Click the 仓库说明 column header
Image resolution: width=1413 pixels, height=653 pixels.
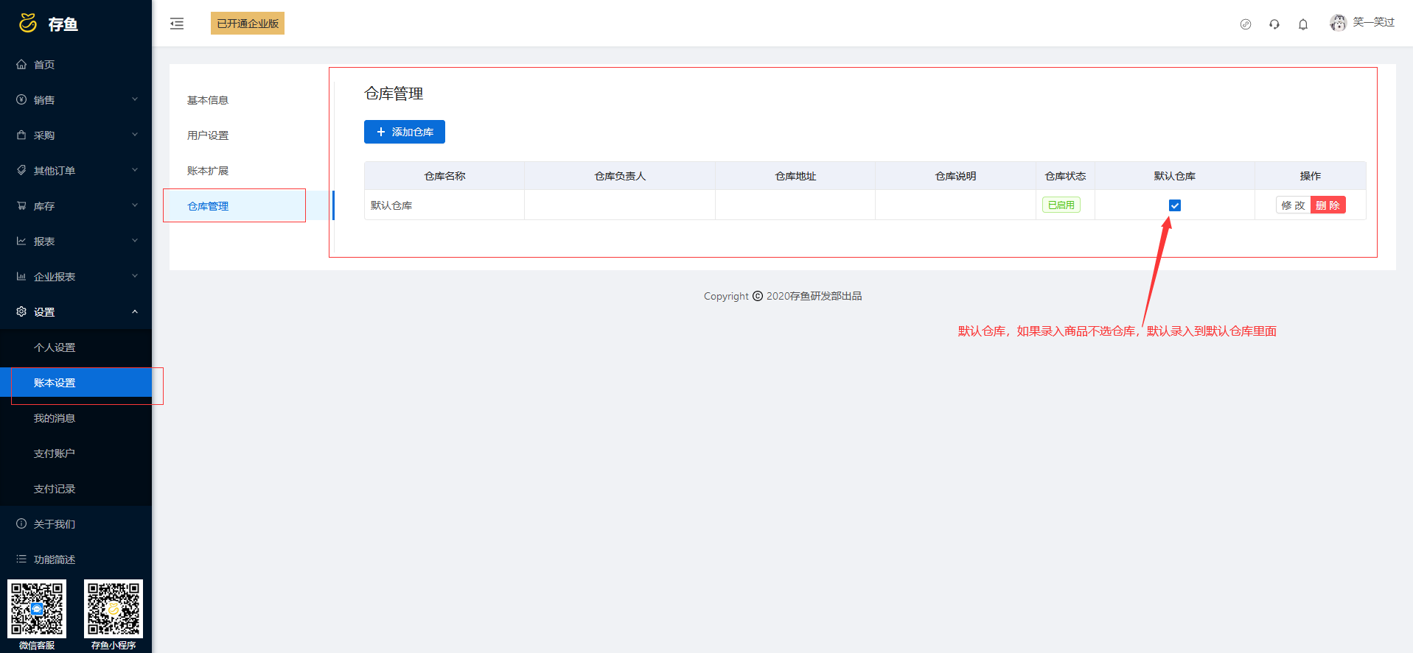tap(955, 176)
